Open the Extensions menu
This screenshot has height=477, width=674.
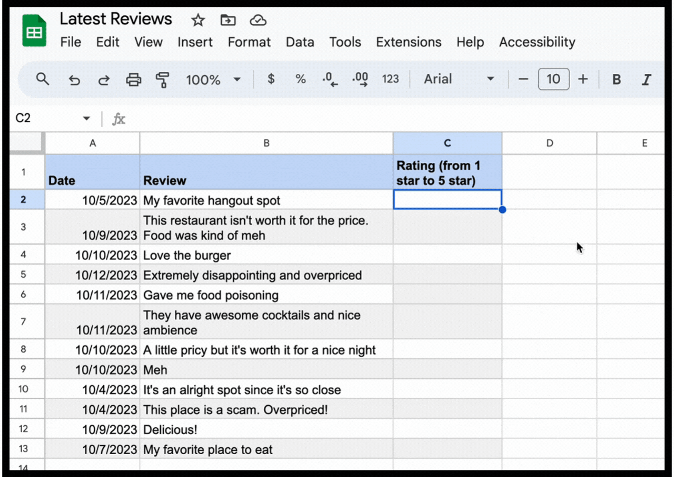(408, 42)
